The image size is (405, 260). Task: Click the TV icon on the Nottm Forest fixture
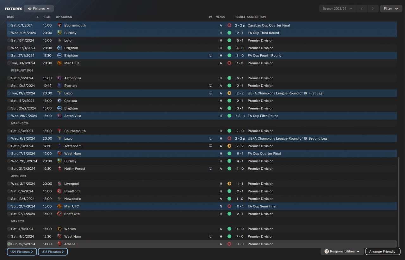pos(210,169)
